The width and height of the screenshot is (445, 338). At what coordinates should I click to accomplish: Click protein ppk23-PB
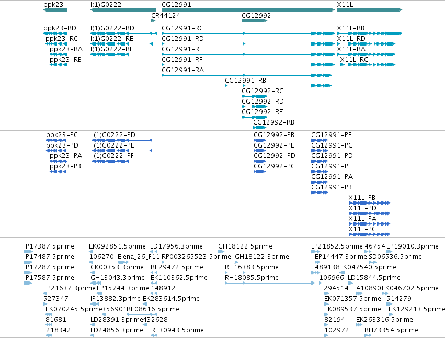[x=58, y=172]
